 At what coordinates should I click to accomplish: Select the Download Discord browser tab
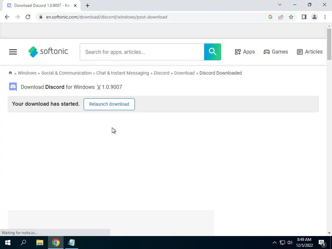(41, 6)
